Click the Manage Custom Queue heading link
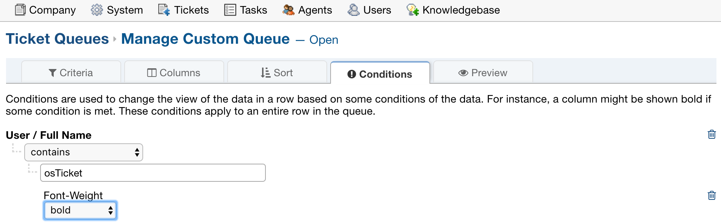The height and width of the screenshot is (224, 721). tap(205, 39)
